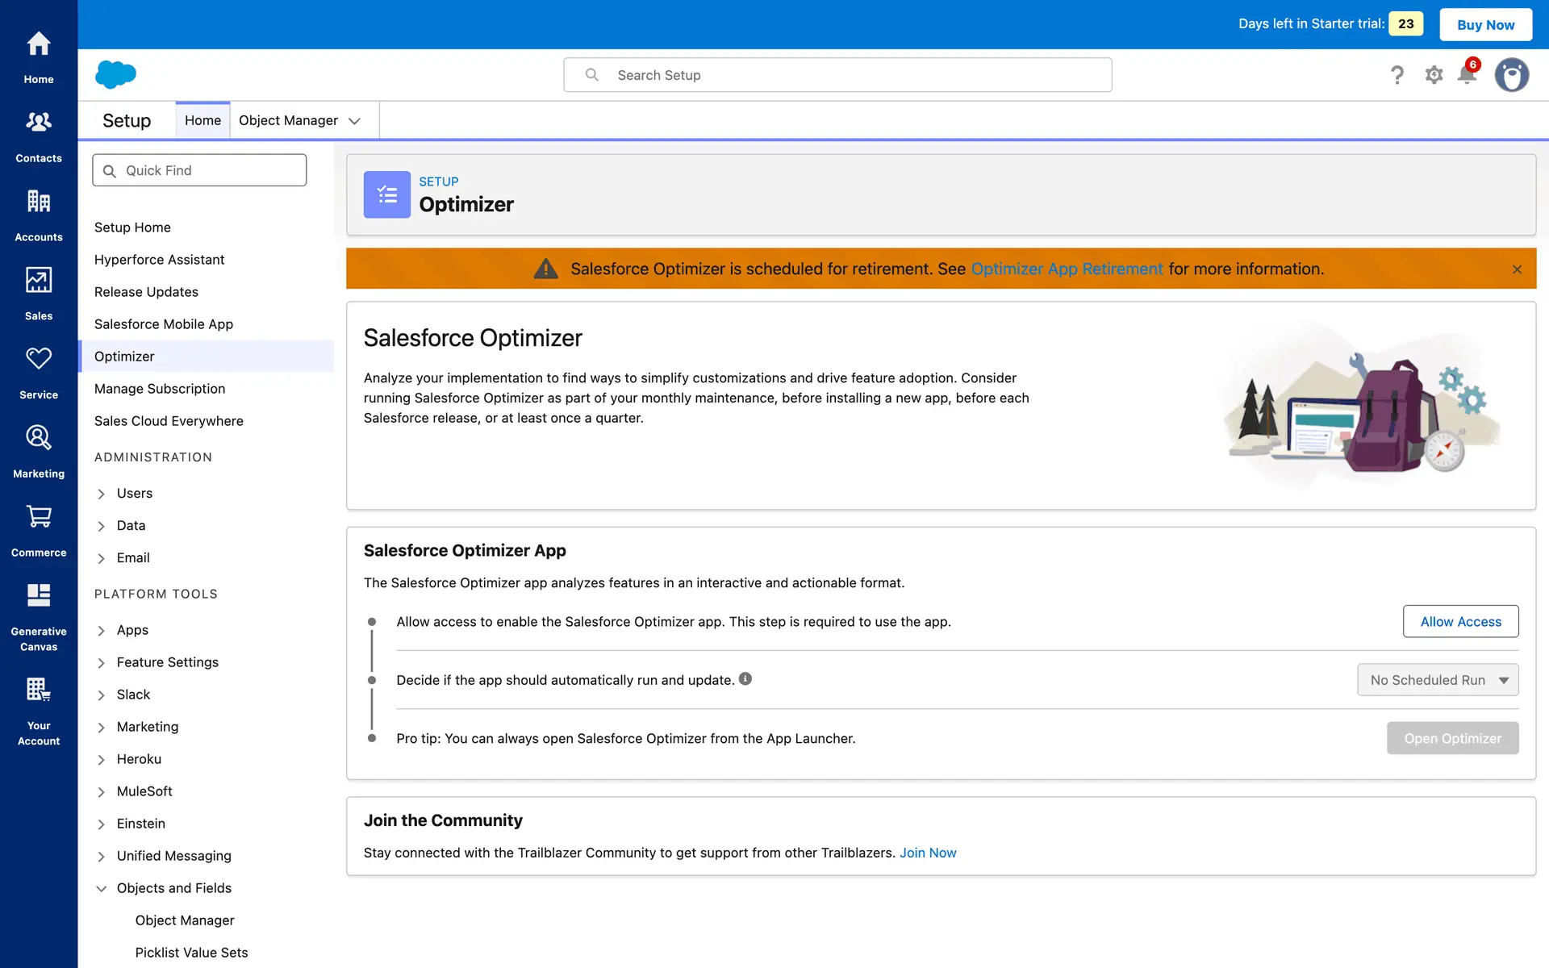The image size is (1549, 968).
Task: Collapse the Objects and Fields section
Action: click(x=102, y=888)
